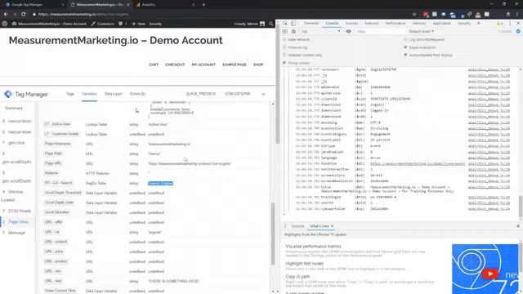Click the Tag Manager logo icon
This screenshot has width=523, height=294.
pyautogui.click(x=8, y=94)
